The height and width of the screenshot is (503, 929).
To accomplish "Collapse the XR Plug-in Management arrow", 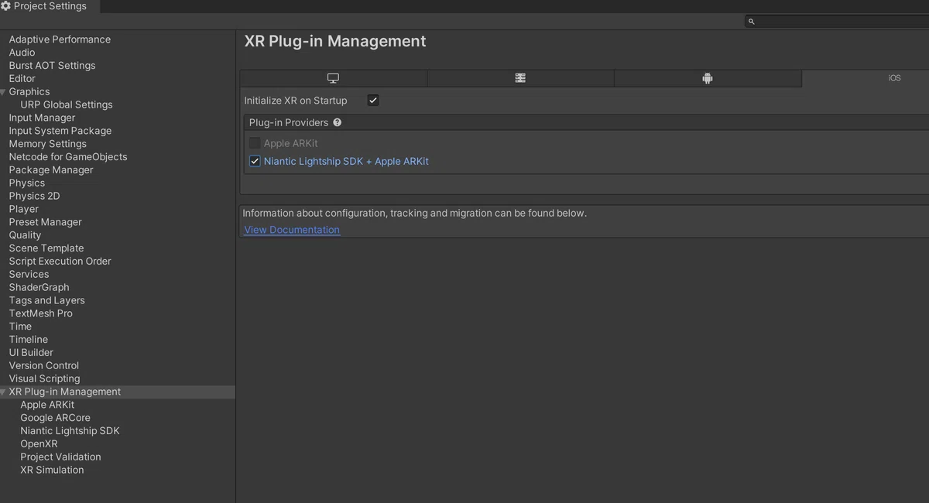I will [x=4, y=392].
